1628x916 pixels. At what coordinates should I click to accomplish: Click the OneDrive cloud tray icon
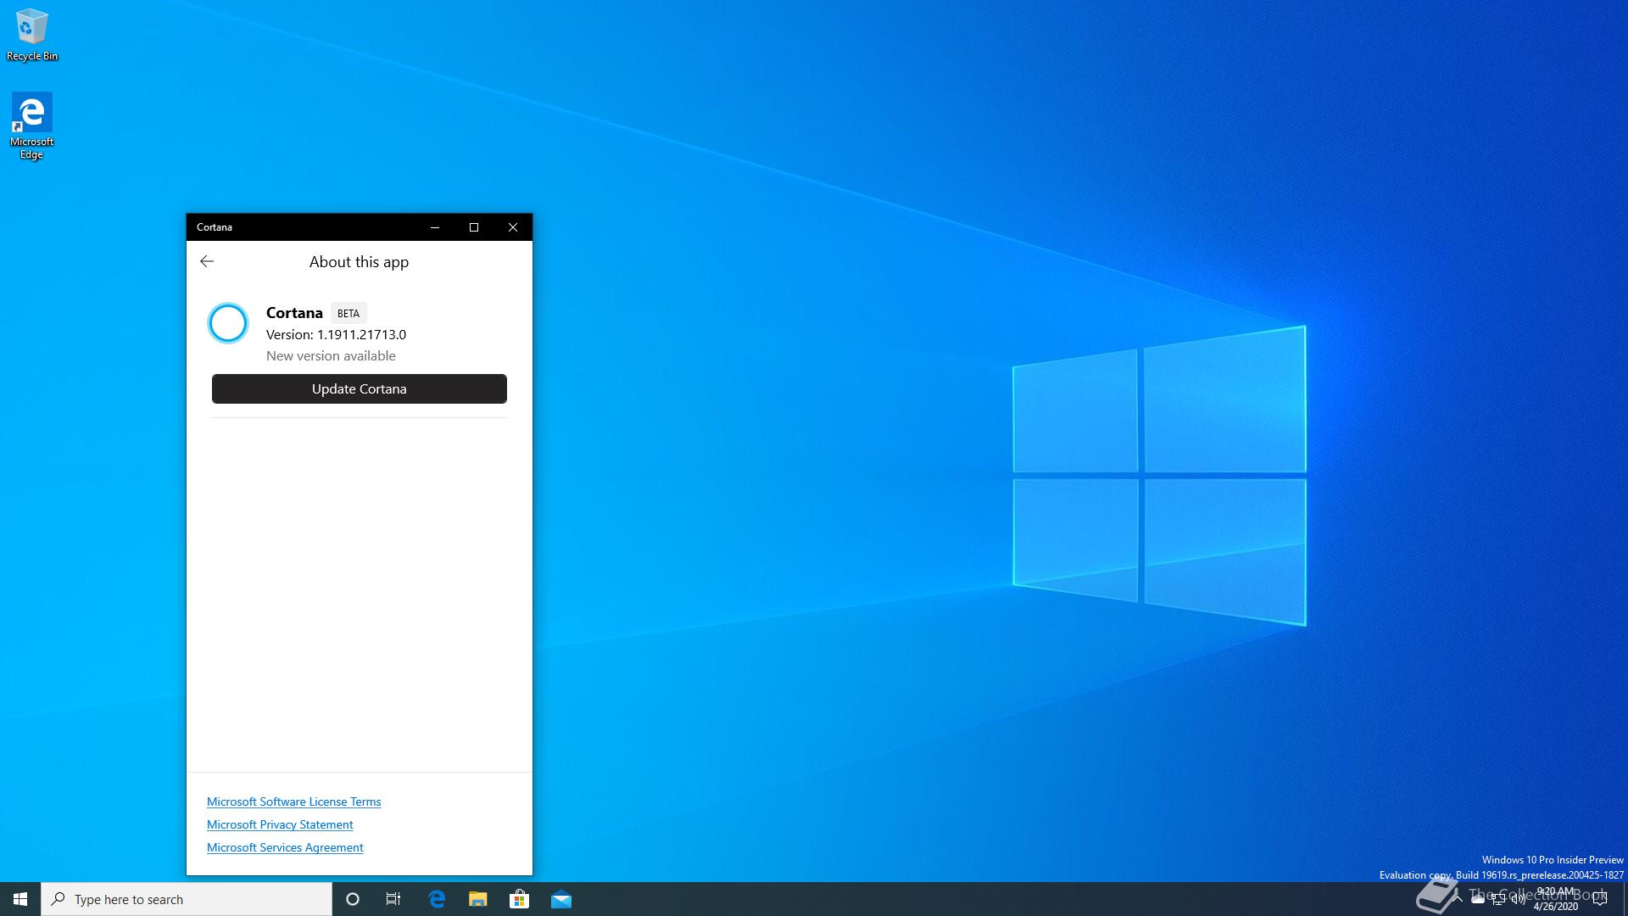1478,899
